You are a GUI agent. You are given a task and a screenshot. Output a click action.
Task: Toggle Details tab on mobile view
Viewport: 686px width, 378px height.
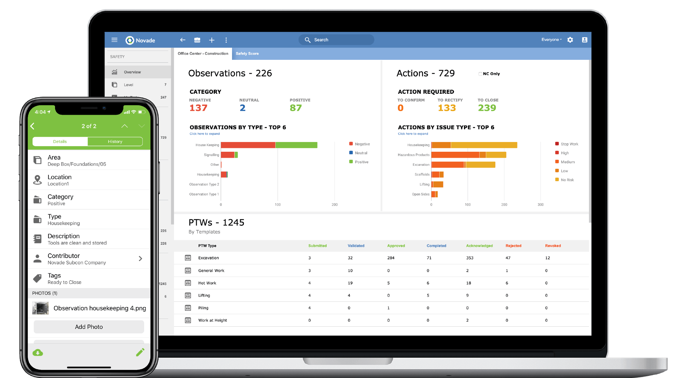(x=60, y=141)
